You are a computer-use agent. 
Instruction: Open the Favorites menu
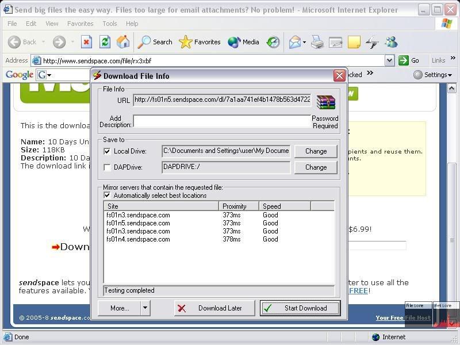point(80,24)
